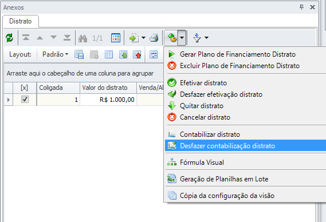Go to last record arrow icon

click(67, 38)
